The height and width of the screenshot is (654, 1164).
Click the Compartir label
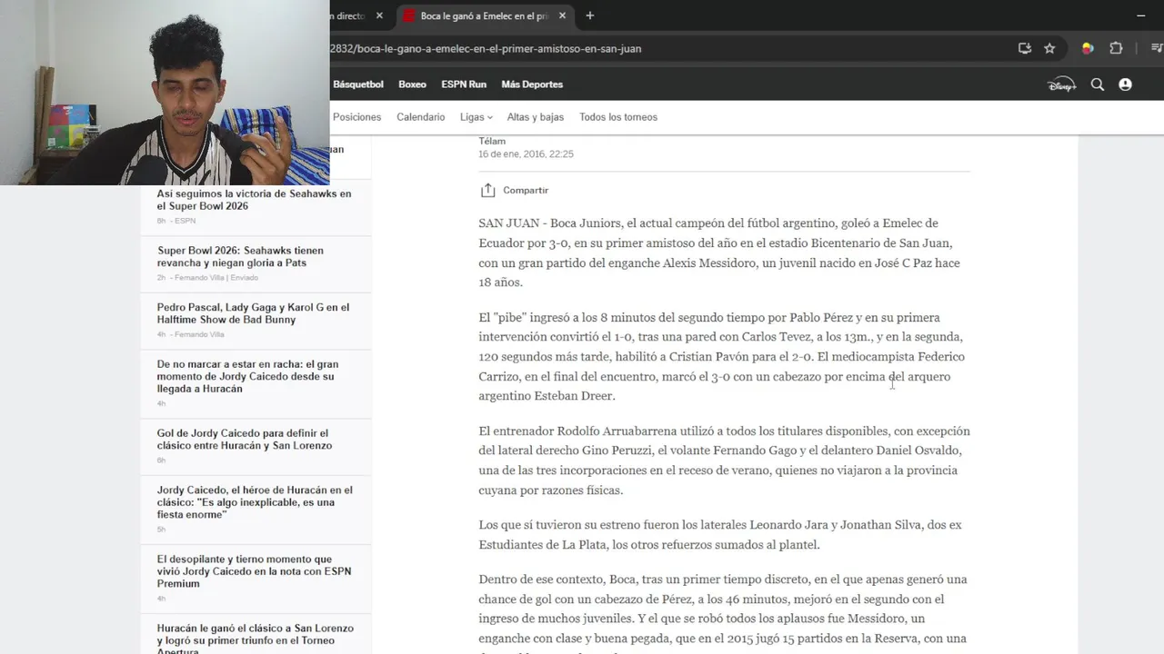click(526, 191)
